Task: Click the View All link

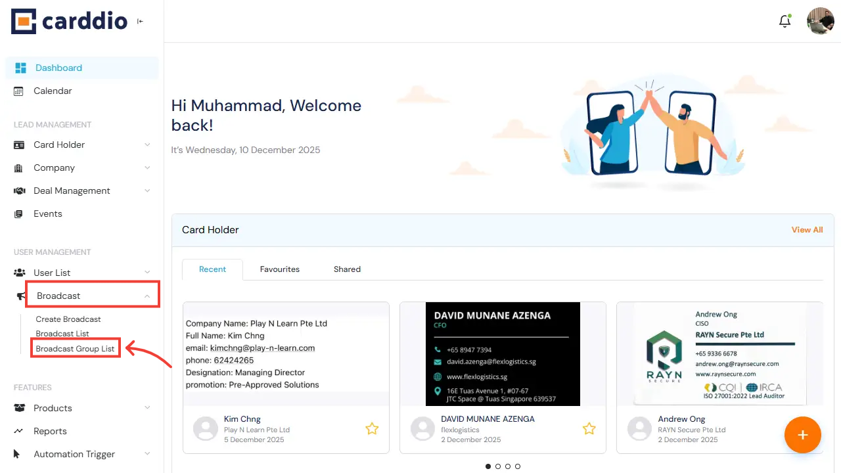Action: 807,230
